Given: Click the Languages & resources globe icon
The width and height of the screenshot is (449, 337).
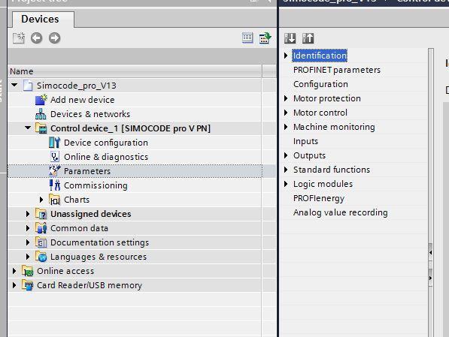Looking at the screenshot, I should point(41,257).
